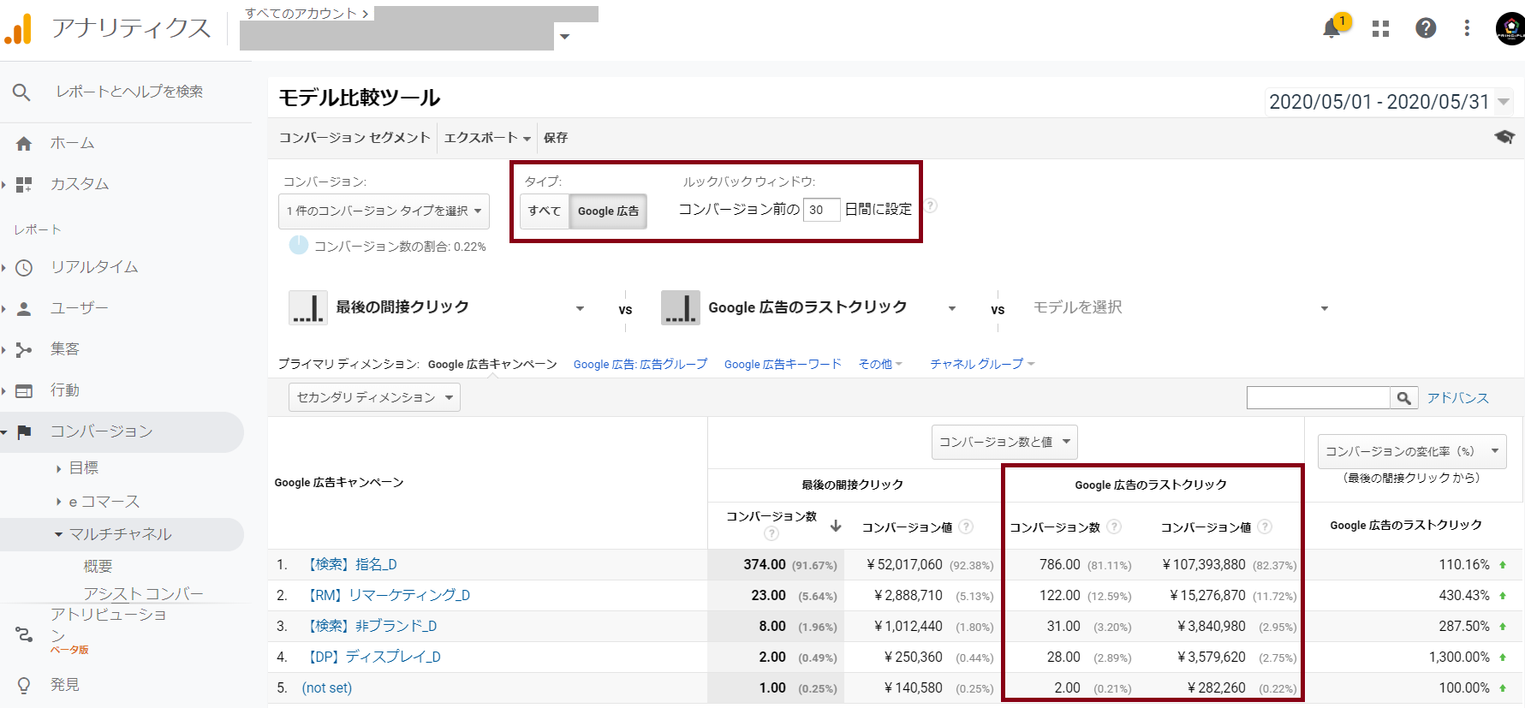Click the ユーザー person icon

(24, 308)
